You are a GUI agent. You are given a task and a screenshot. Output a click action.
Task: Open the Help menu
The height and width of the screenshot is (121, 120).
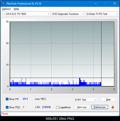[16, 9]
